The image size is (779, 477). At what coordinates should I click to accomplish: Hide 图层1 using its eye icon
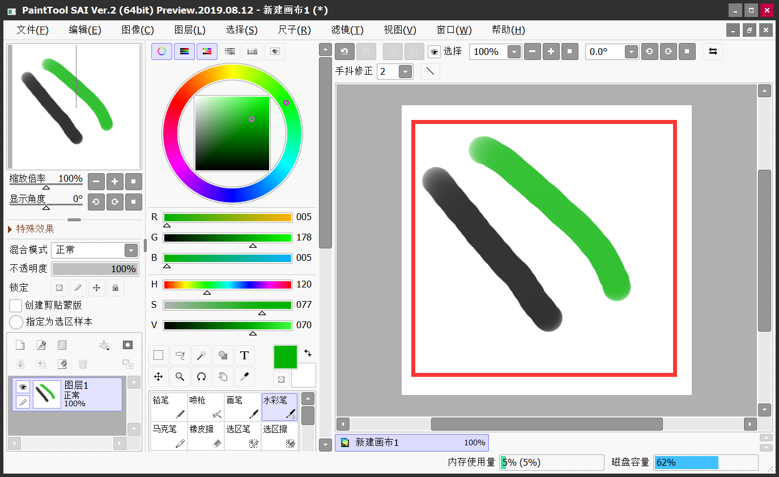coord(23,387)
